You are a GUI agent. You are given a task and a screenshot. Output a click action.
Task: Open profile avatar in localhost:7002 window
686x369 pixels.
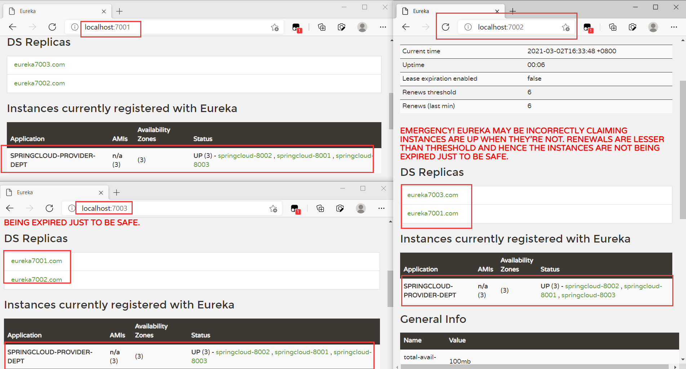pyautogui.click(x=653, y=27)
